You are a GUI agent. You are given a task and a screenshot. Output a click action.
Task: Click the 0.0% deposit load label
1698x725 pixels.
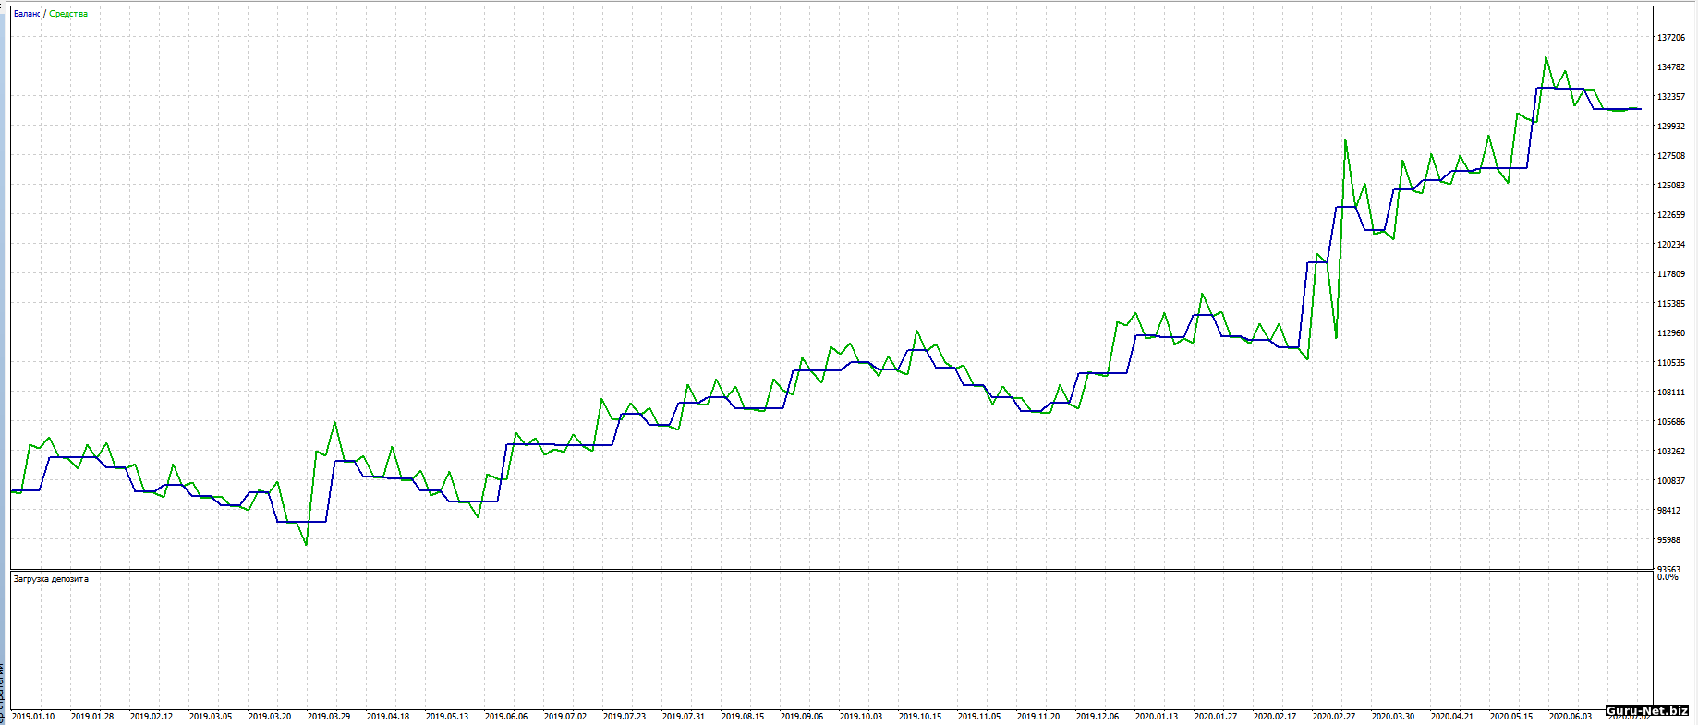(x=1667, y=577)
